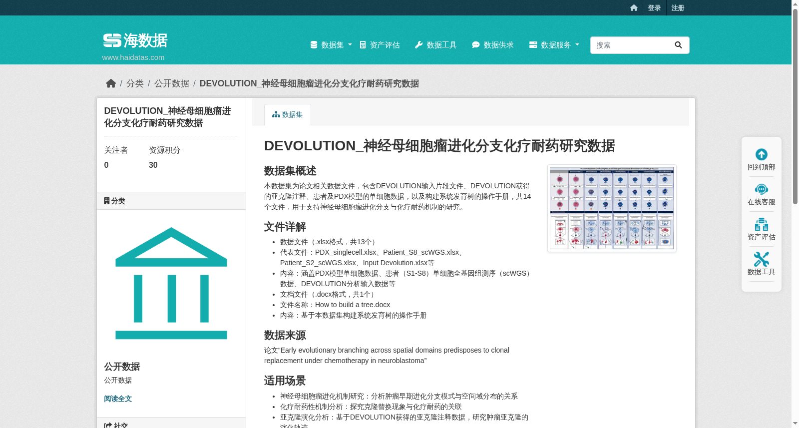Click the 关注者 follower count
This screenshot has height=428, width=799.
pyautogui.click(x=106, y=165)
